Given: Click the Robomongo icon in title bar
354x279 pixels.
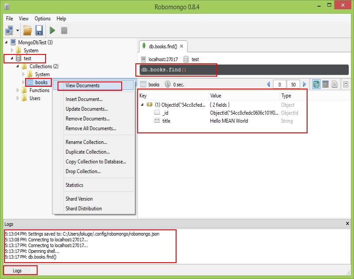Looking at the screenshot, I should [7, 7].
